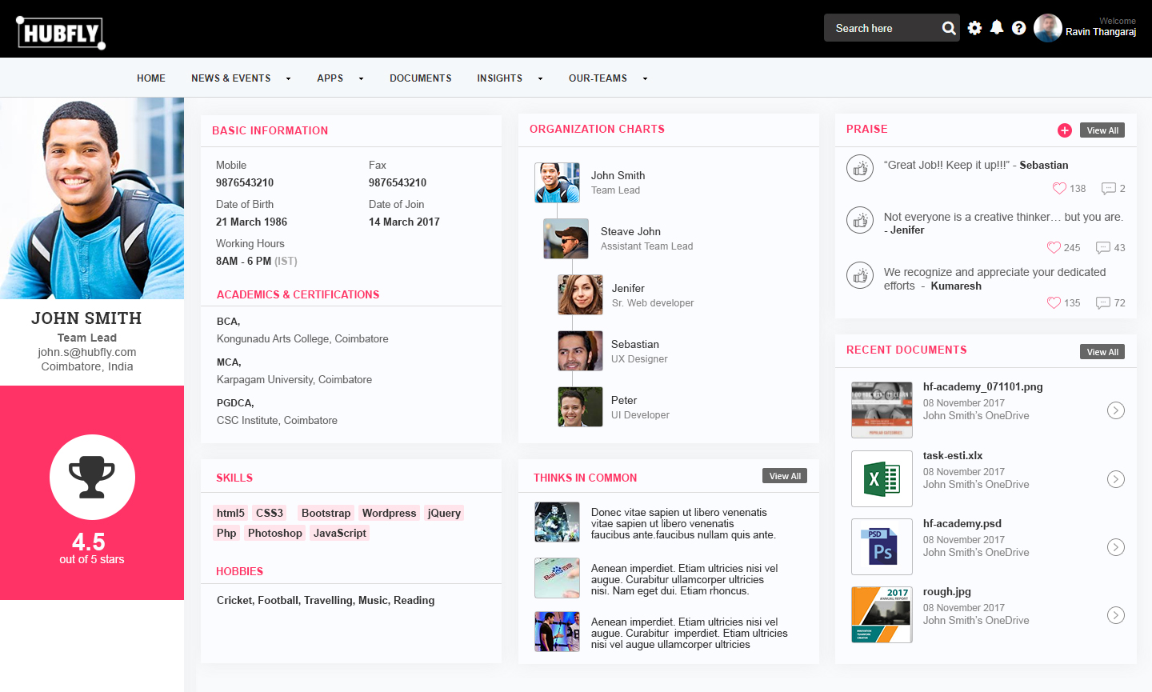Viewport: 1152px width, 692px height.
Task: Open the help question mark icon
Action: click(1018, 28)
